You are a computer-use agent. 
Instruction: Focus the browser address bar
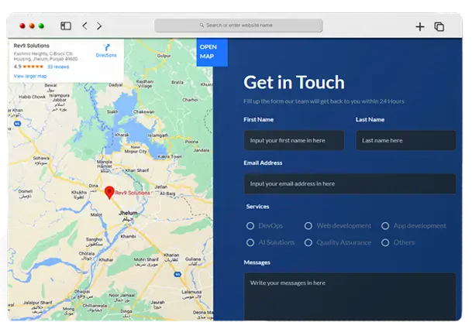tap(238, 26)
